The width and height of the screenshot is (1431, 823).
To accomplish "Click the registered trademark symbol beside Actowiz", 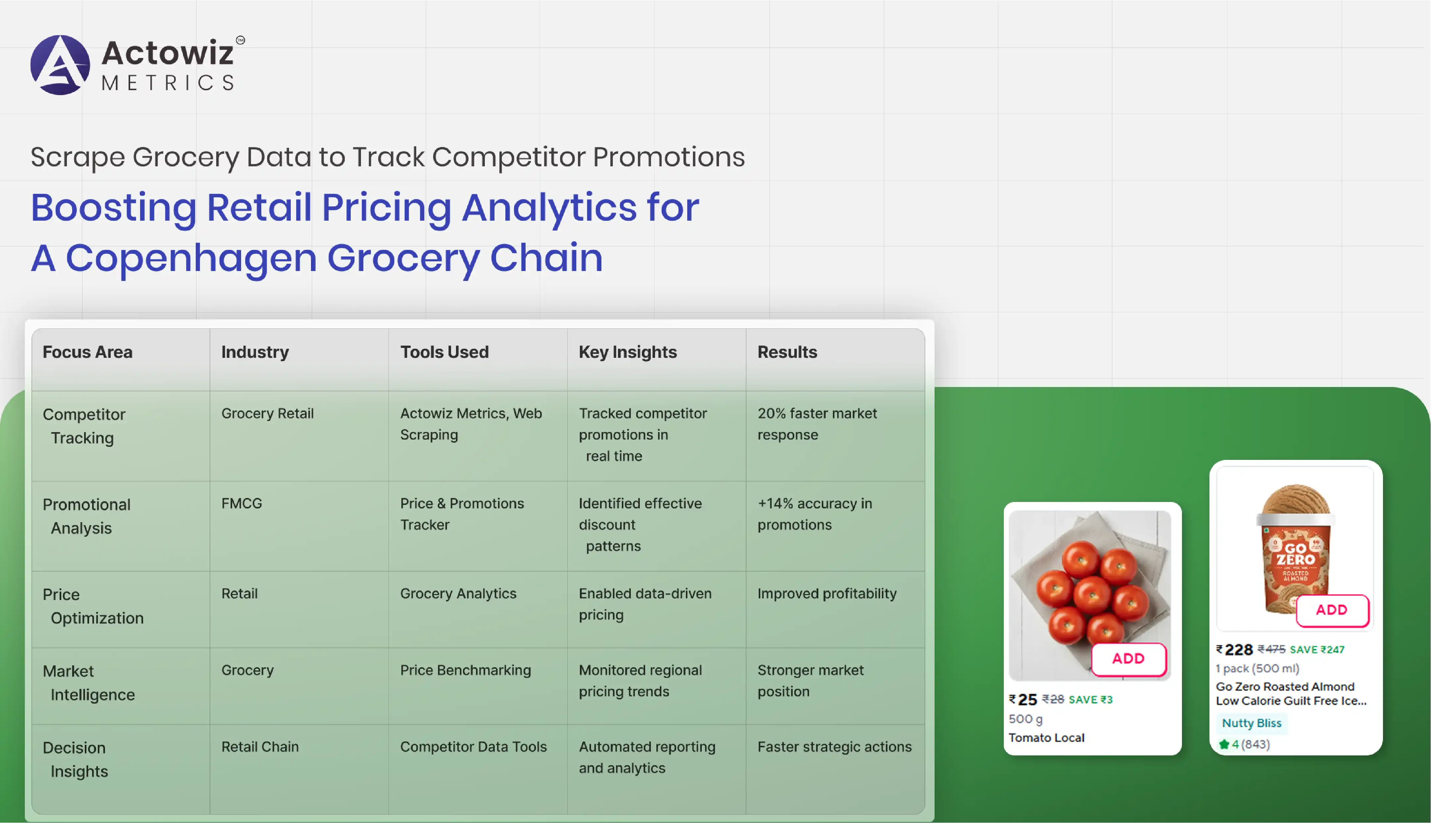I will [x=240, y=40].
